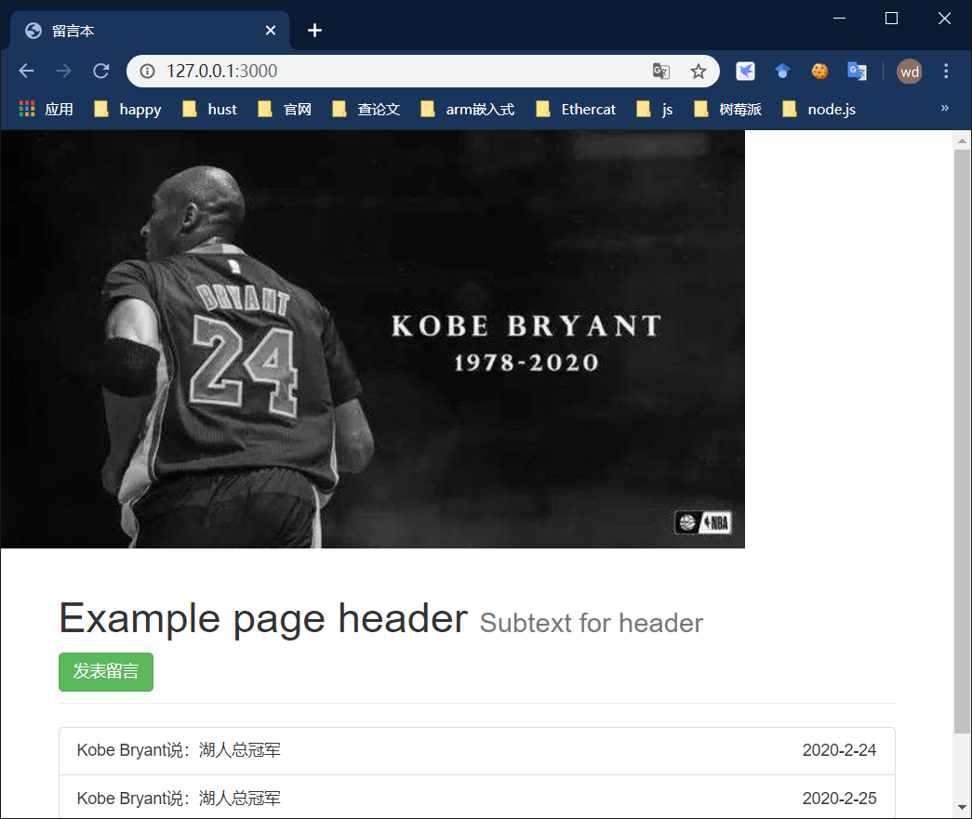Screen dimensions: 972x819
Task: Open a new tab with plus button
Action: (315, 31)
